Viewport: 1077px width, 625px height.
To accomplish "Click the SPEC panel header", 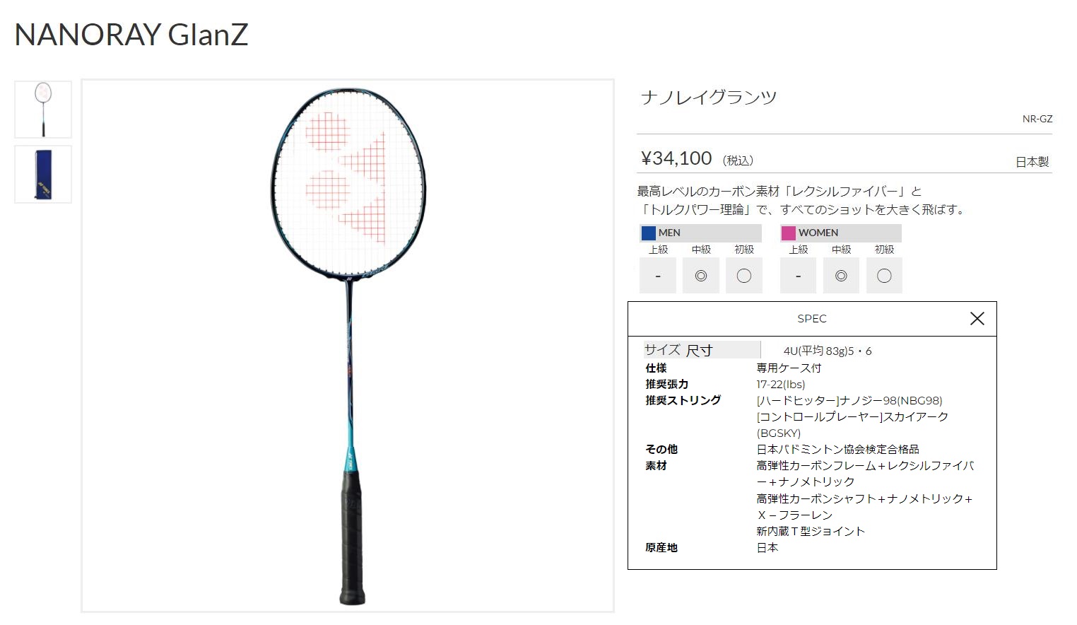I will point(812,319).
